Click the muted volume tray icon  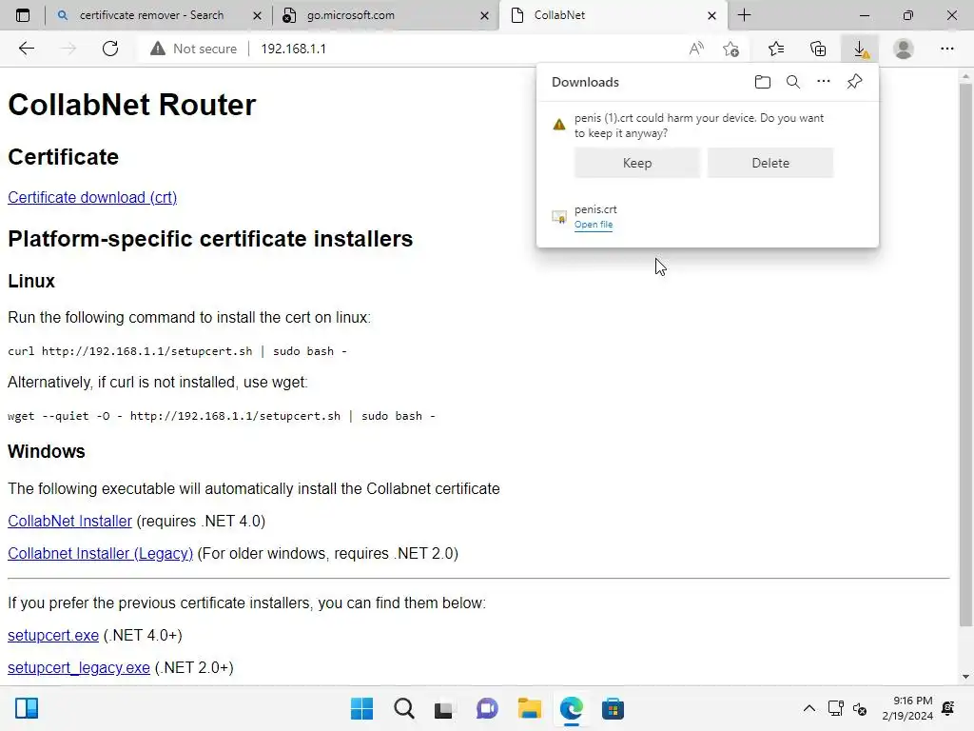[x=860, y=708]
